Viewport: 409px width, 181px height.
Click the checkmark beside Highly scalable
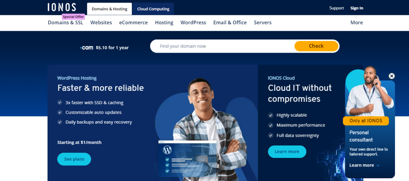pos(271,115)
